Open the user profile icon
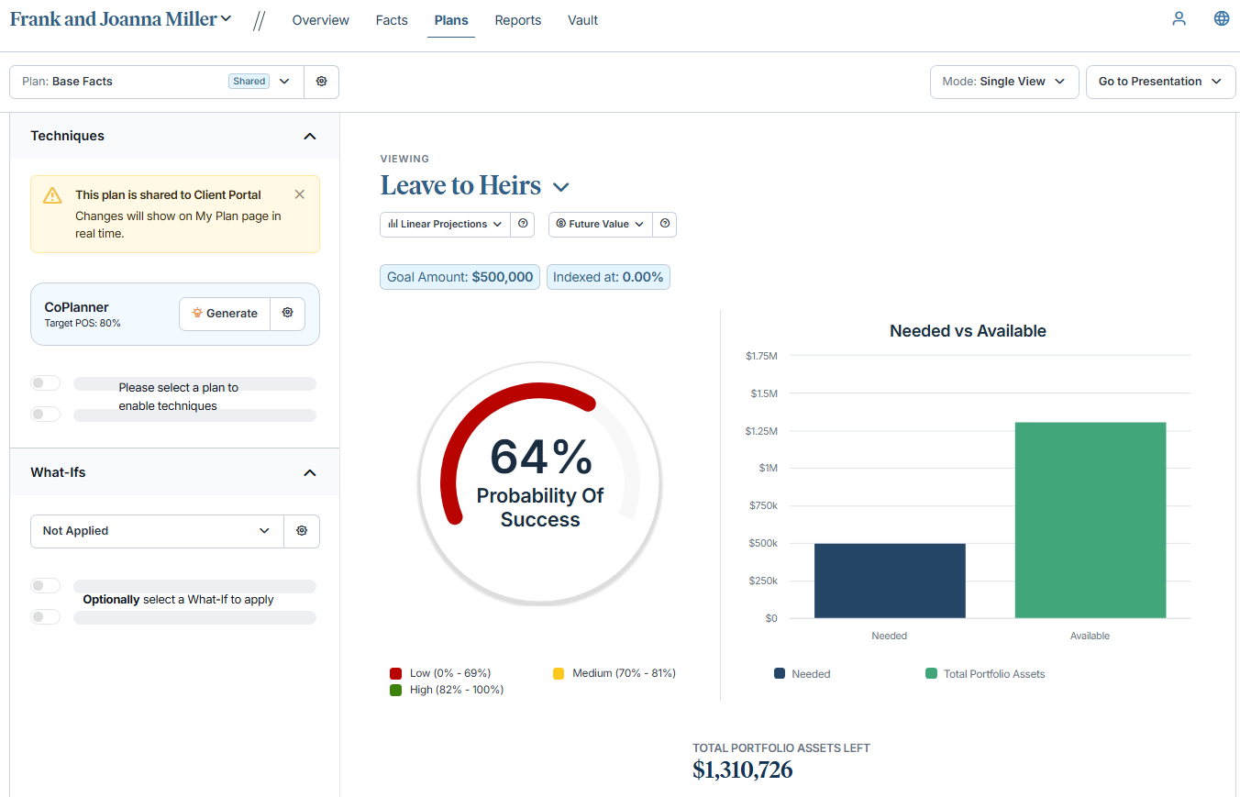 pyautogui.click(x=1179, y=18)
